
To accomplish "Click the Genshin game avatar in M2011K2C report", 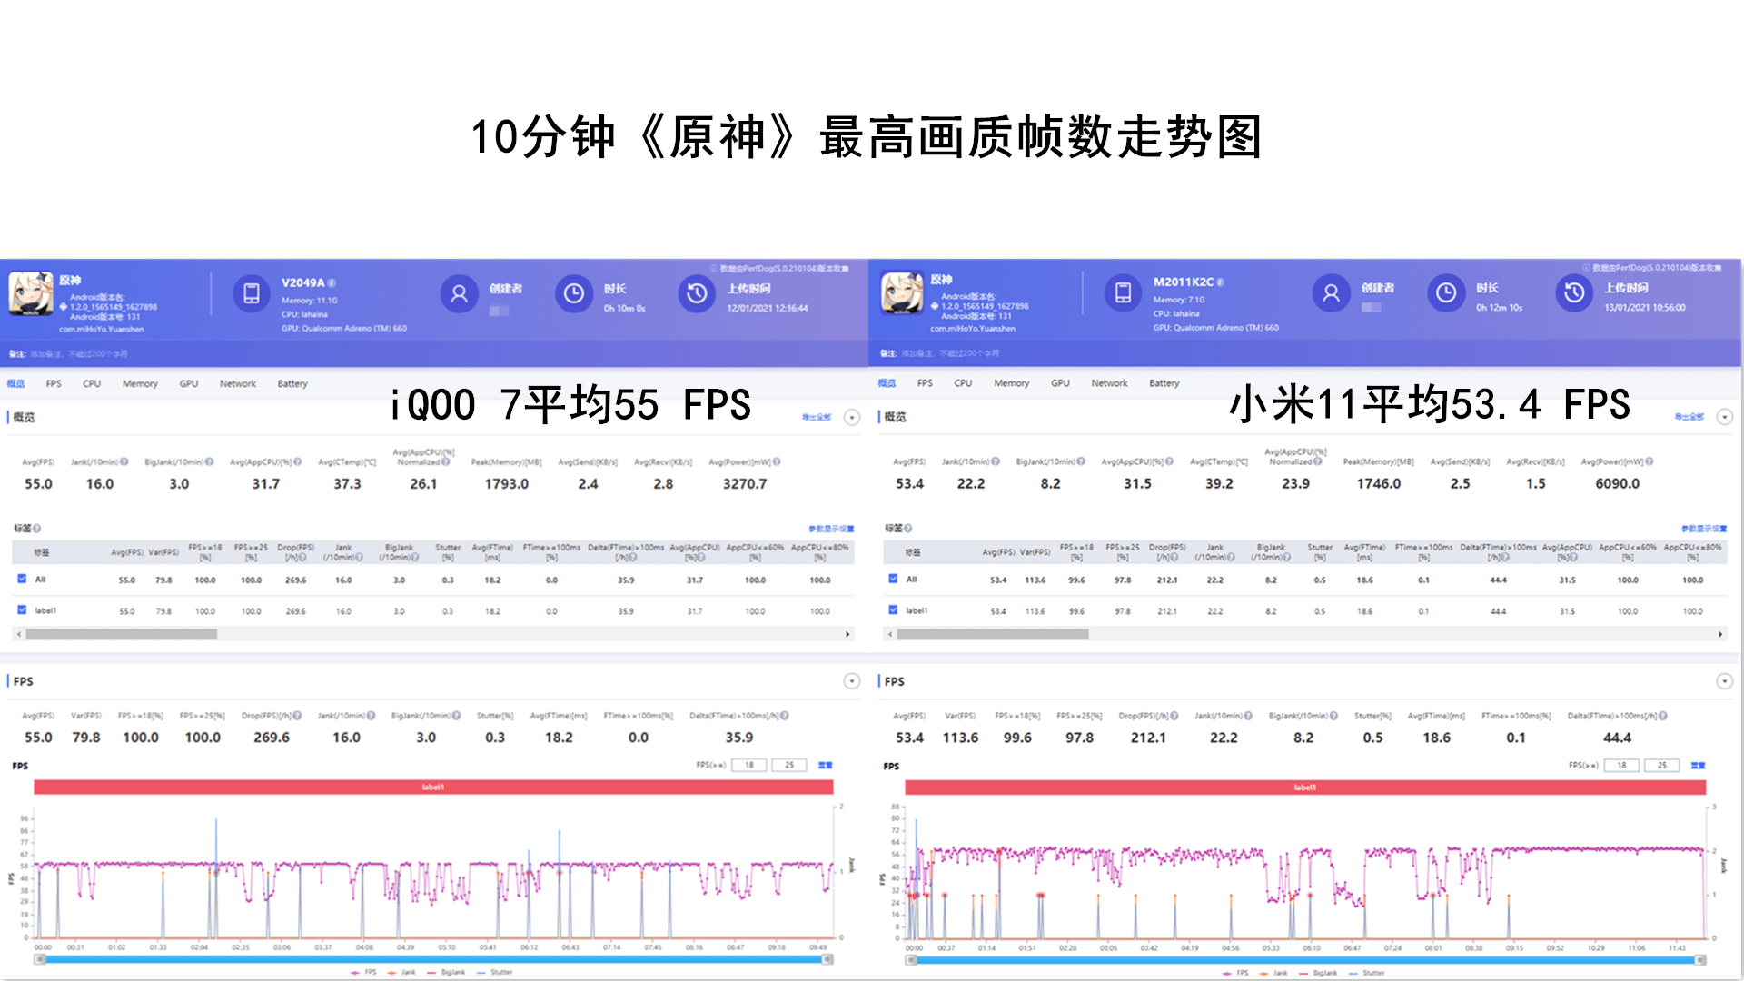I will click(902, 292).
